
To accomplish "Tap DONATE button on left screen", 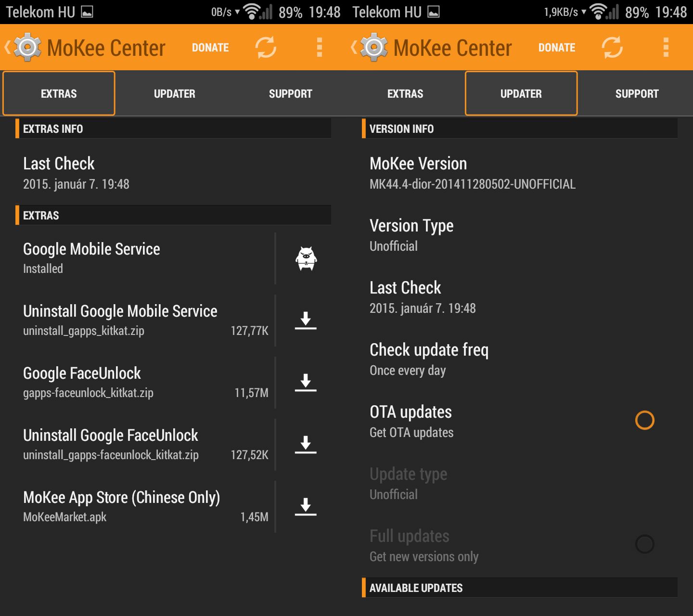I will 210,47.
